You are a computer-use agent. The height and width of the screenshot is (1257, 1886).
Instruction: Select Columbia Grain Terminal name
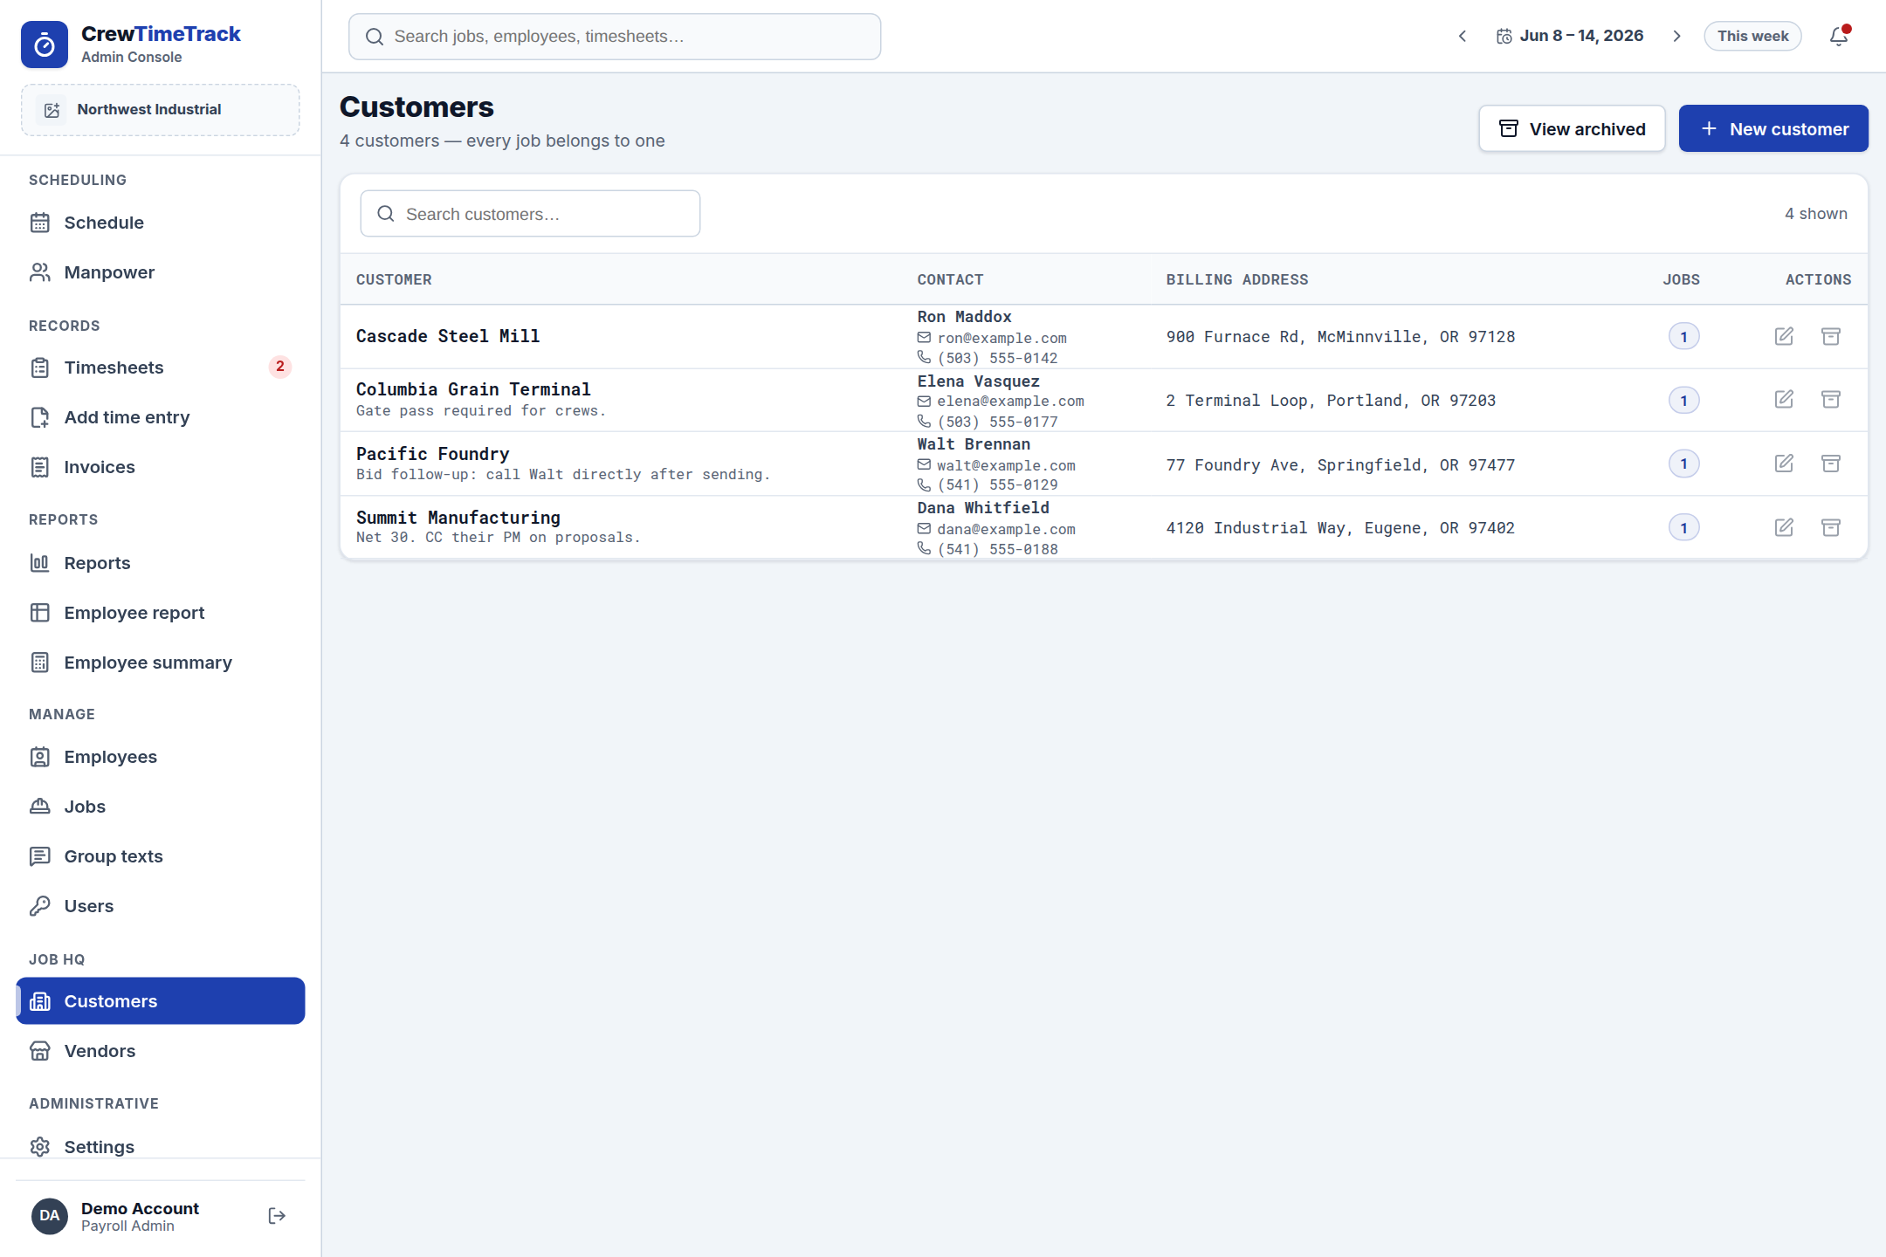473,389
